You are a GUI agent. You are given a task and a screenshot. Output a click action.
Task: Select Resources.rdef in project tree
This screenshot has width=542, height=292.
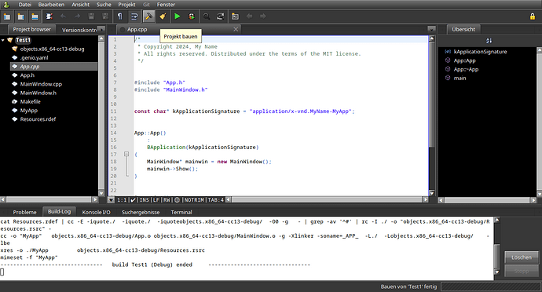point(38,119)
